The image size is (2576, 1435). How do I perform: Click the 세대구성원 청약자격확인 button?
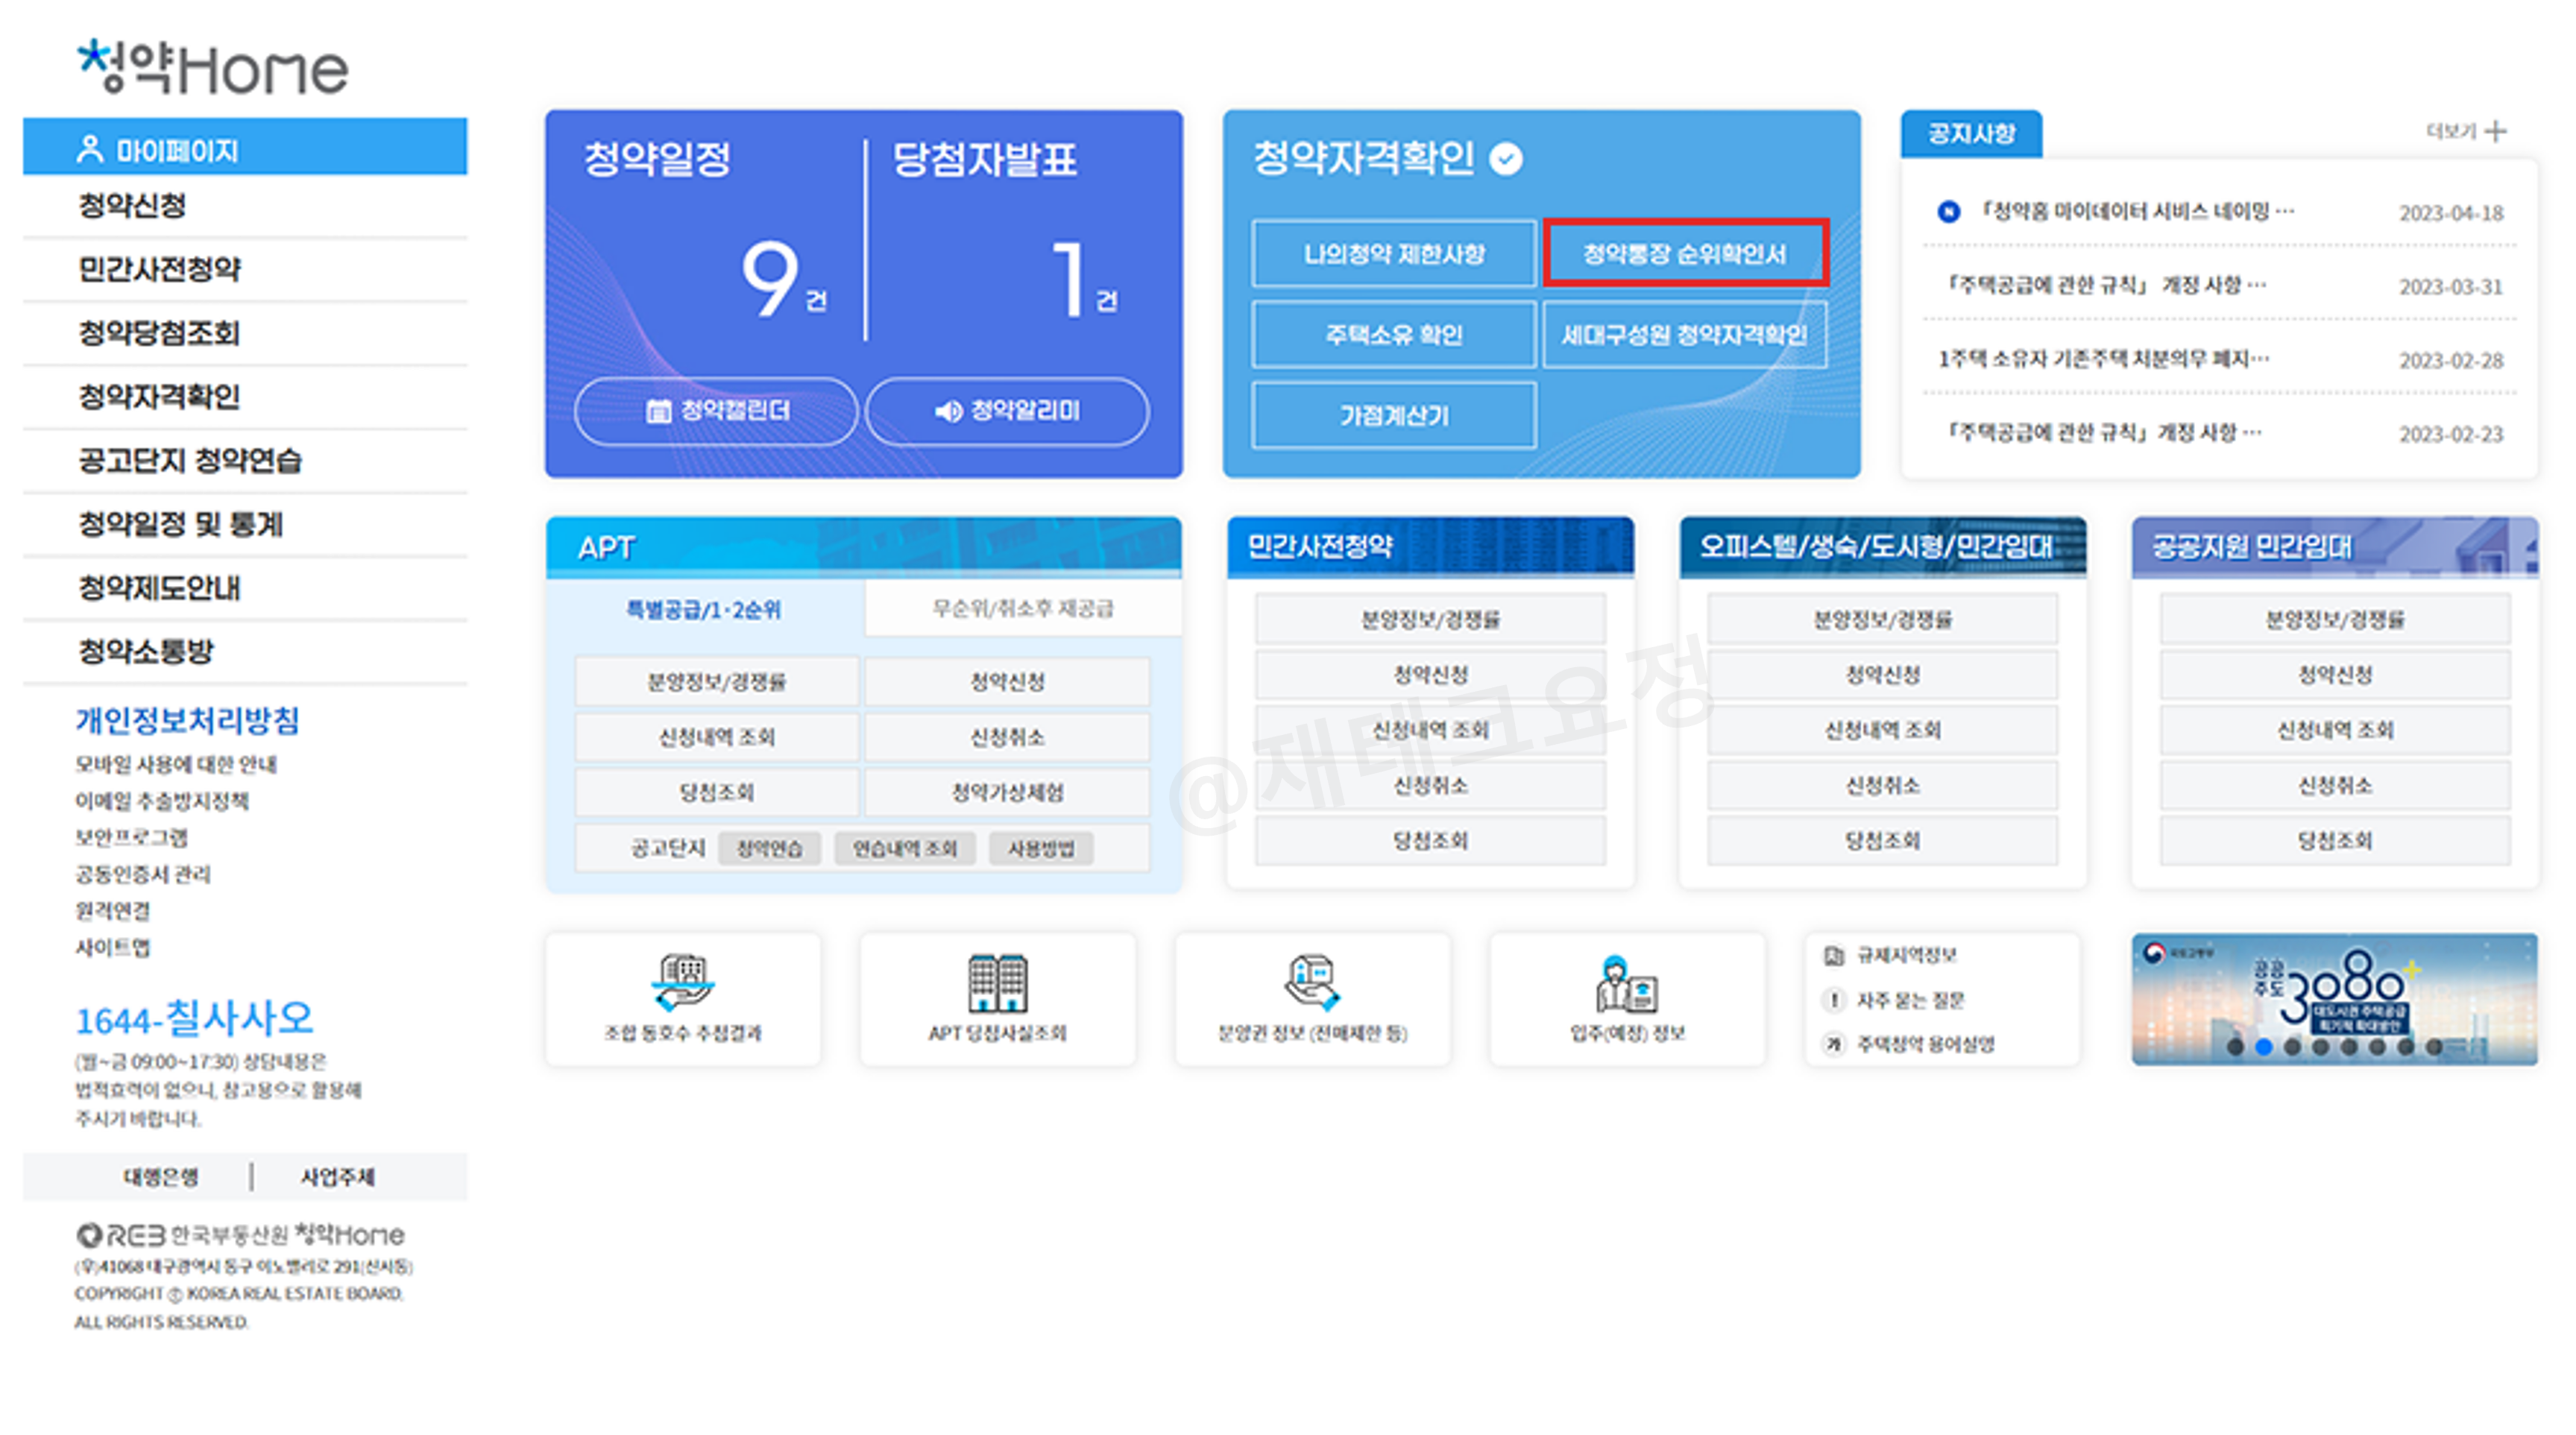pyautogui.click(x=1685, y=335)
